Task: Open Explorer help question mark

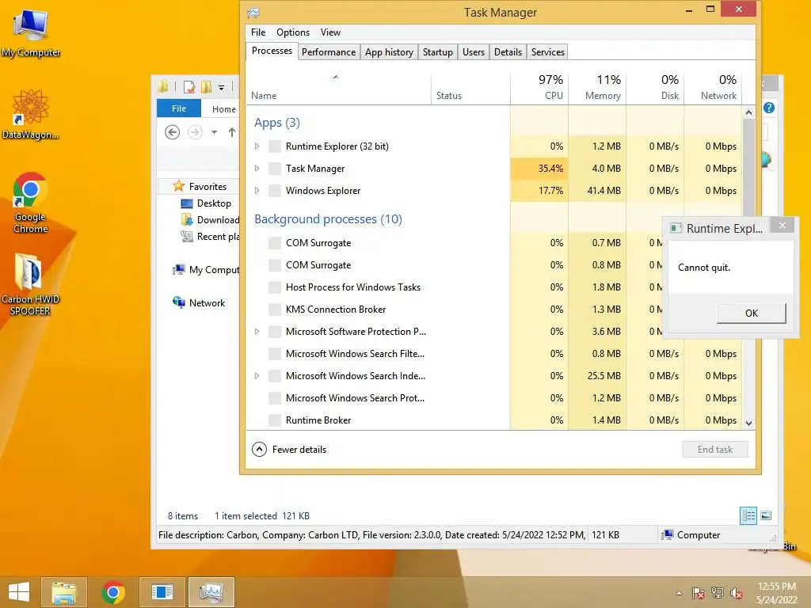Action: tap(769, 108)
